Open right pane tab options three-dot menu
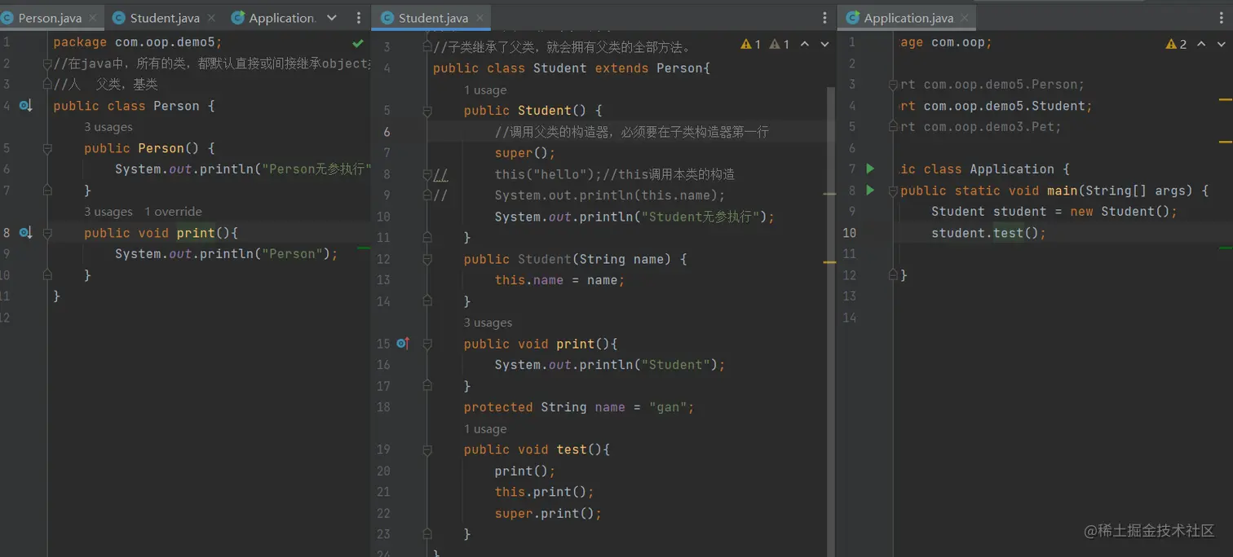1233x557 pixels. click(1223, 18)
